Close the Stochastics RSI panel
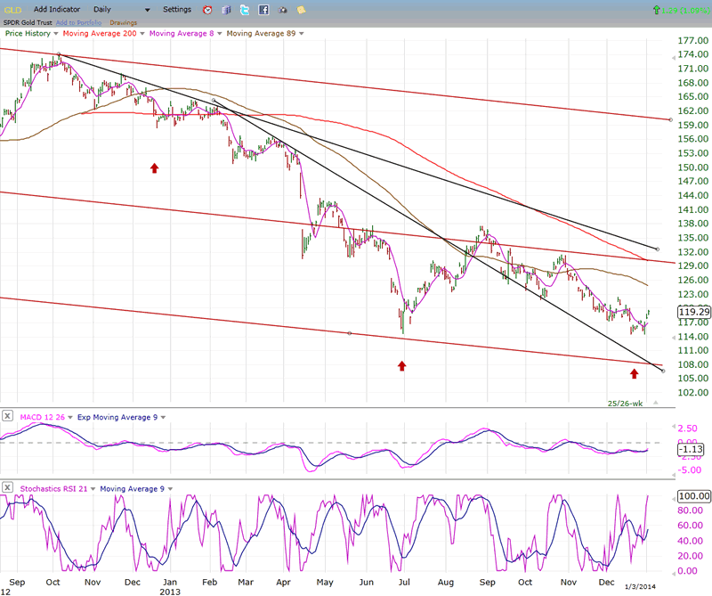712x596 pixels. coord(7,487)
